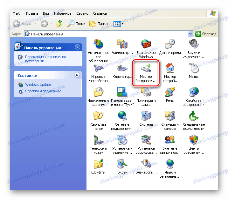This screenshot has width=228, height=200.
Task: Open Свойства обозревателя icon
Action: [x=194, y=92]
